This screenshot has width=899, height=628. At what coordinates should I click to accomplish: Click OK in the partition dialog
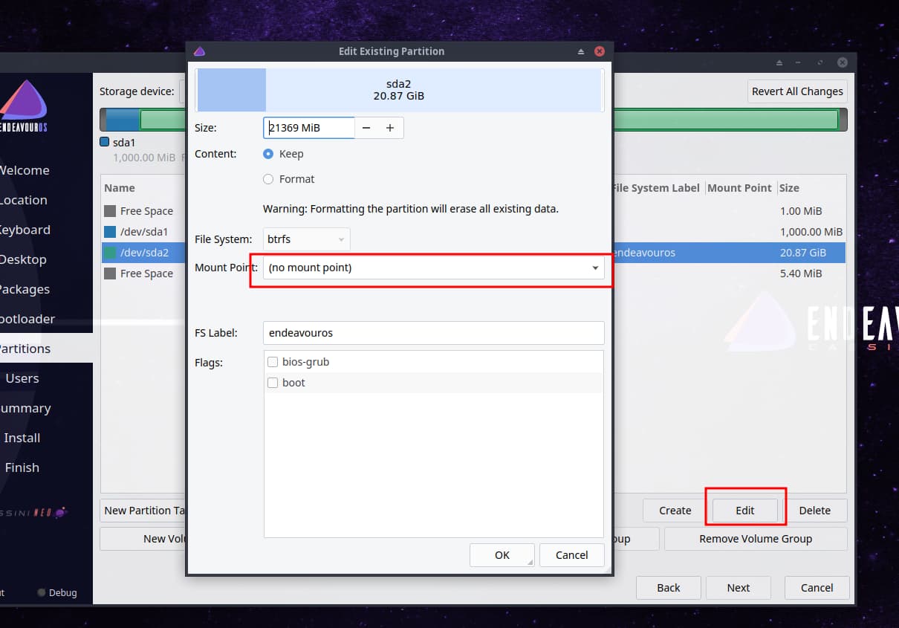click(502, 555)
